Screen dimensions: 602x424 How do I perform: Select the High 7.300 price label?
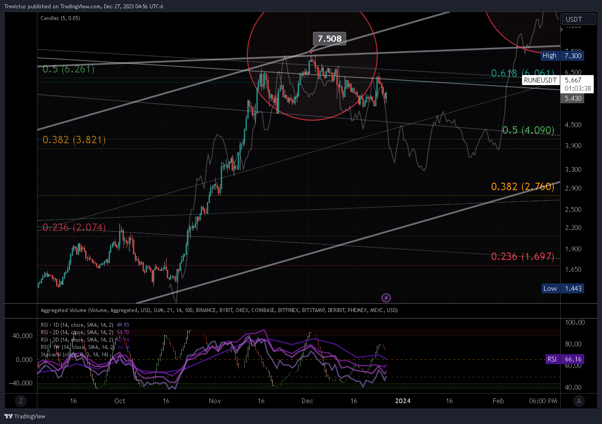[562, 56]
